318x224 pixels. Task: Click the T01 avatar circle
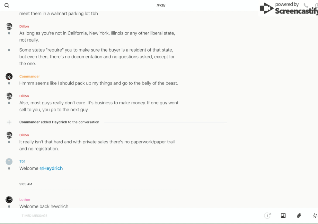9,162
